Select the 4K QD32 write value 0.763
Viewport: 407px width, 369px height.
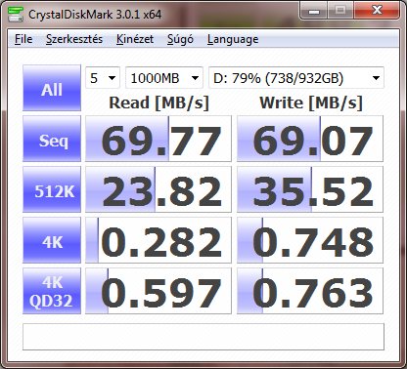click(x=310, y=291)
